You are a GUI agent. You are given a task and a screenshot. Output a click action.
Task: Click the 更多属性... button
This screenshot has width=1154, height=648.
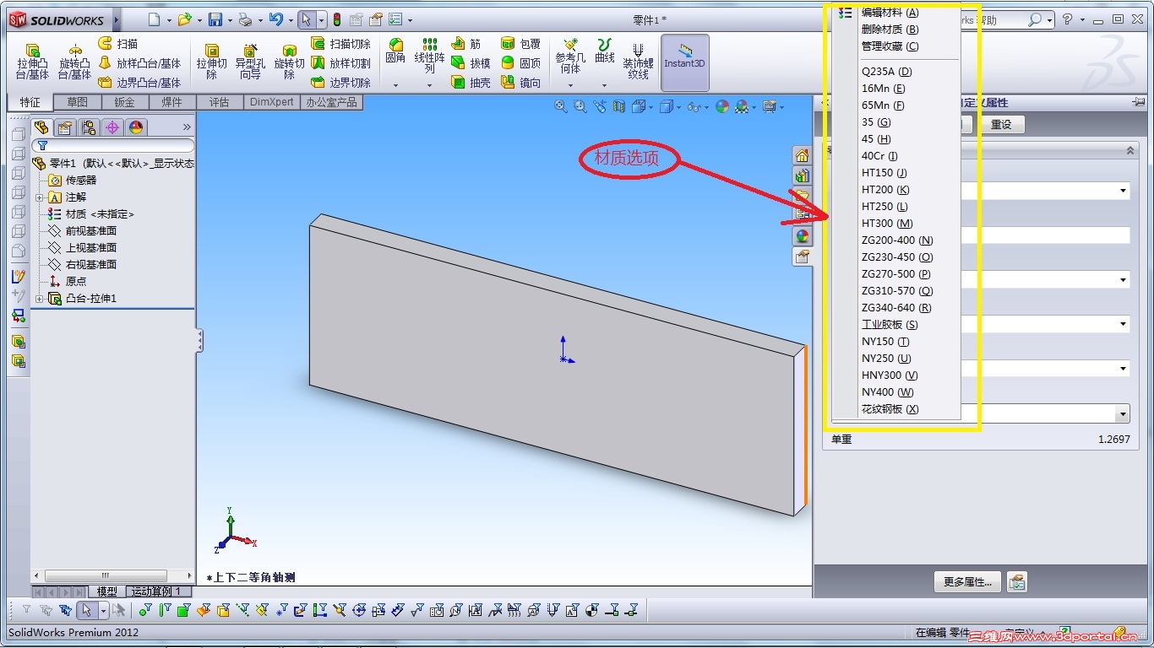(x=967, y=582)
